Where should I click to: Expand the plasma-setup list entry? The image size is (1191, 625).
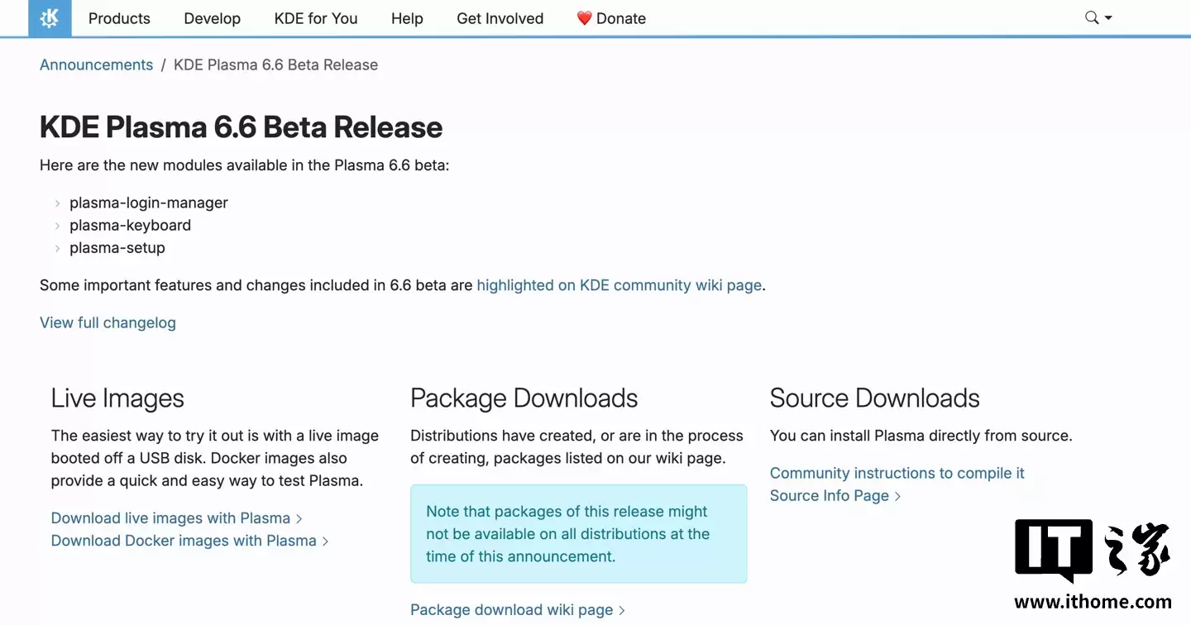point(57,247)
